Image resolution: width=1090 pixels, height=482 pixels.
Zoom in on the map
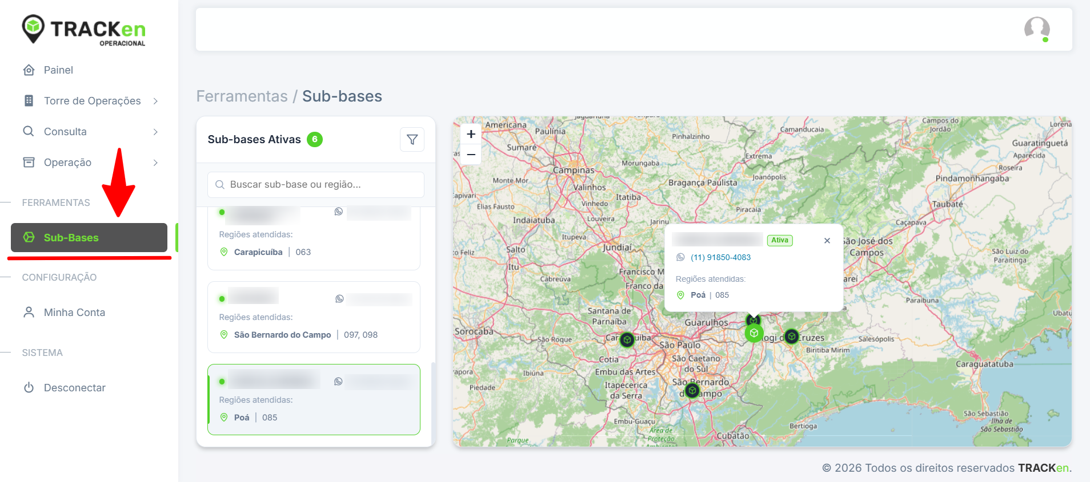click(x=471, y=134)
